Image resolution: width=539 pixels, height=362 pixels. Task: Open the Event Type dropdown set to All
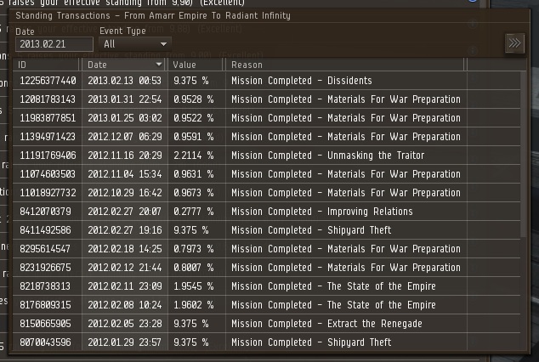(x=135, y=43)
